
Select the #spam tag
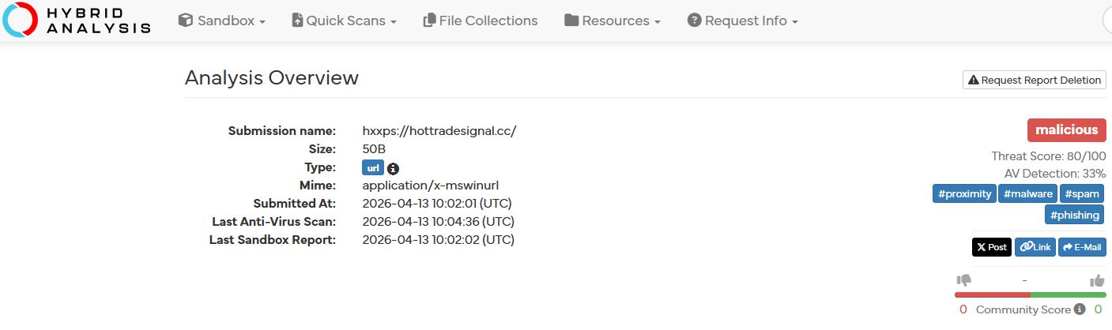click(1082, 193)
